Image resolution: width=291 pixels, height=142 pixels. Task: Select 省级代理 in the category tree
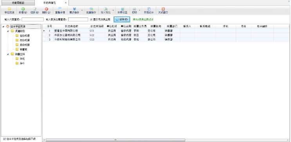point(25,35)
